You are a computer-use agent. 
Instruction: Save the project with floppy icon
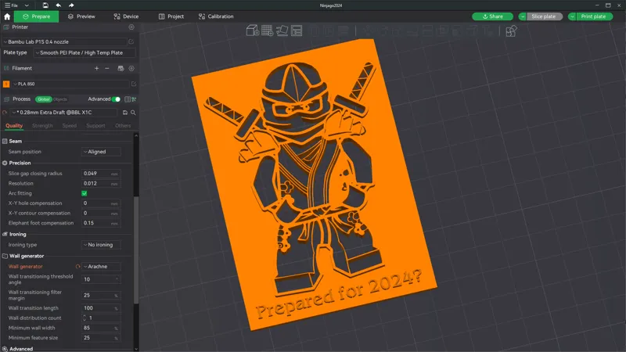[45, 5]
